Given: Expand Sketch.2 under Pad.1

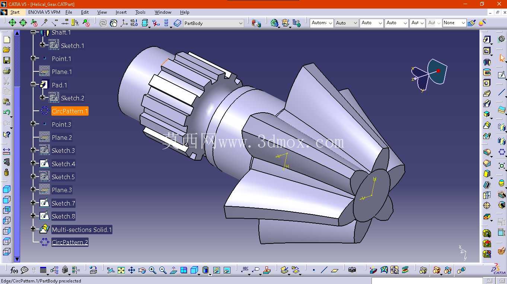Looking at the screenshot, I should point(42,97).
